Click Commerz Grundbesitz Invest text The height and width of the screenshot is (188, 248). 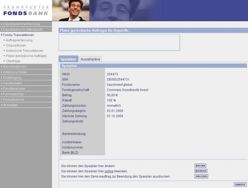(x=128, y=90)
